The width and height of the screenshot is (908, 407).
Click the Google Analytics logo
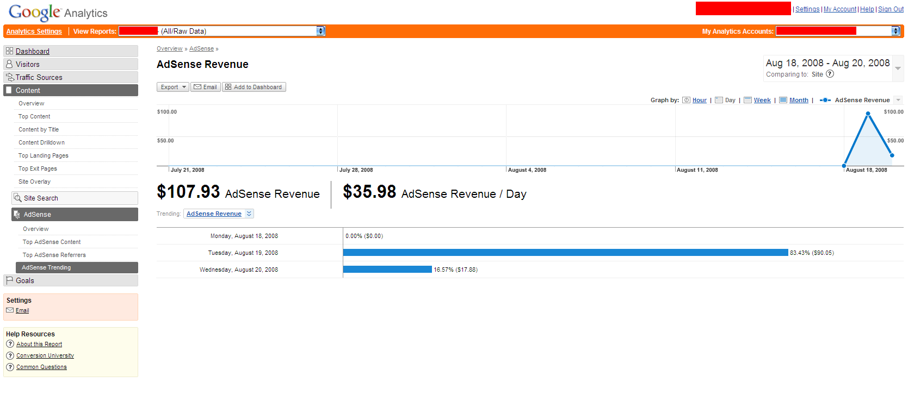click(58, 12)
